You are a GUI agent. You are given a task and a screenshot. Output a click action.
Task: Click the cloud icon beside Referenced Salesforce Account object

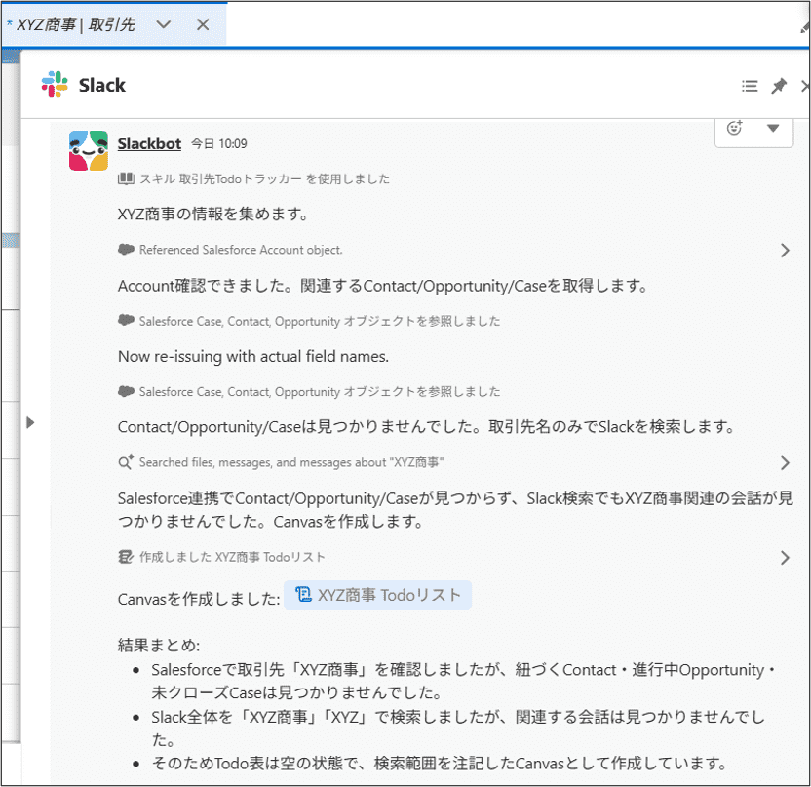point(126,250)
